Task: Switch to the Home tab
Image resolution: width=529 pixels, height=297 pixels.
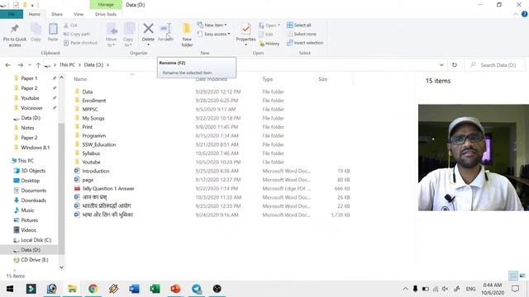Action: pos(35,14)
